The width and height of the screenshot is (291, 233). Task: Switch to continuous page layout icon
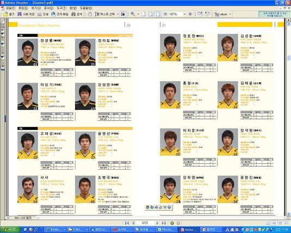274,223
